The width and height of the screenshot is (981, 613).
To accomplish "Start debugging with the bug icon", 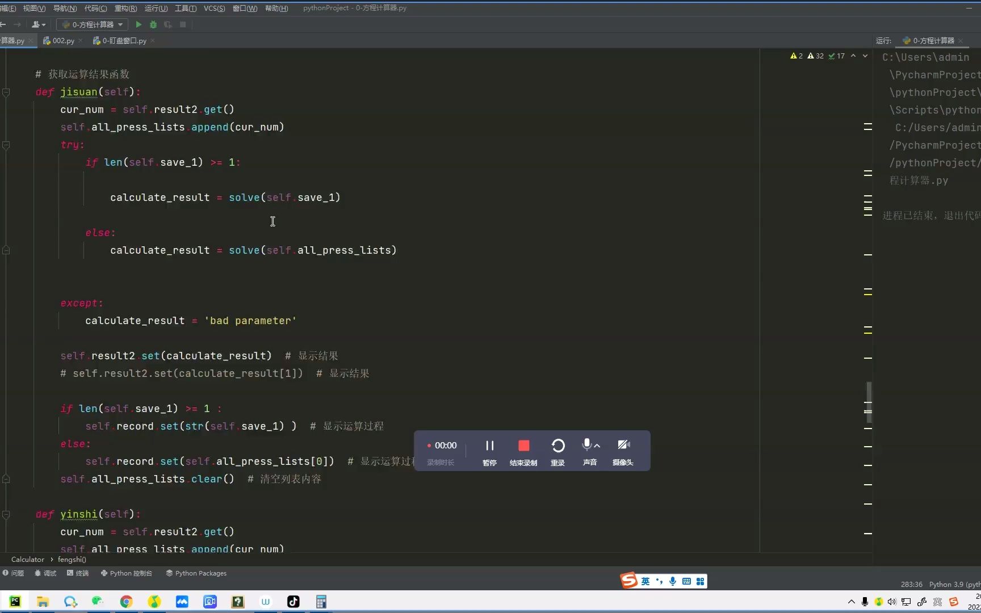I will (153, 24).
